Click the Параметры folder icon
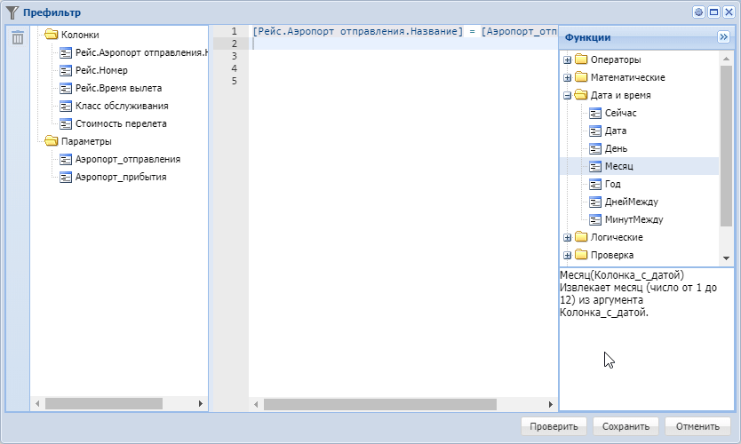This screenshot has height=444, width=741. click(x=50, y=141)
